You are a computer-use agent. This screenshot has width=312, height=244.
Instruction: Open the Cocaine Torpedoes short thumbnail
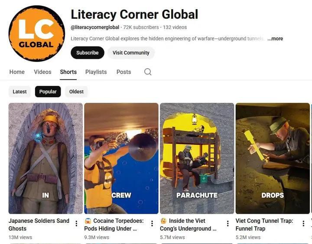(x=121, y=159)
